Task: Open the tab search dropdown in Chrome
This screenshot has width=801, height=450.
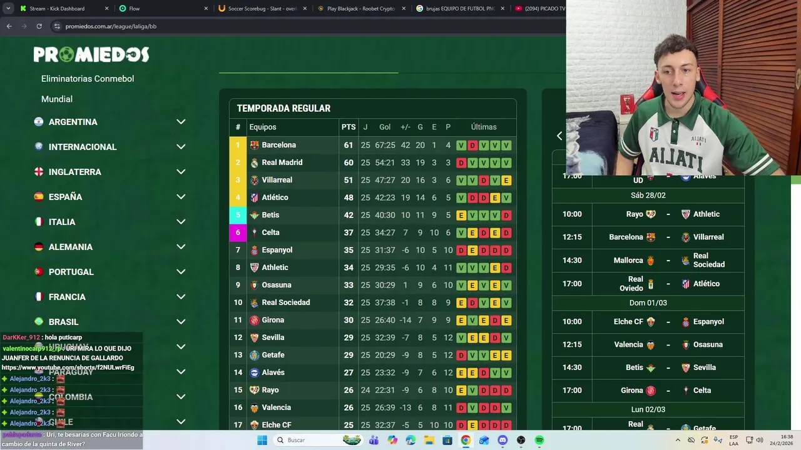Action: click(8, 9)
